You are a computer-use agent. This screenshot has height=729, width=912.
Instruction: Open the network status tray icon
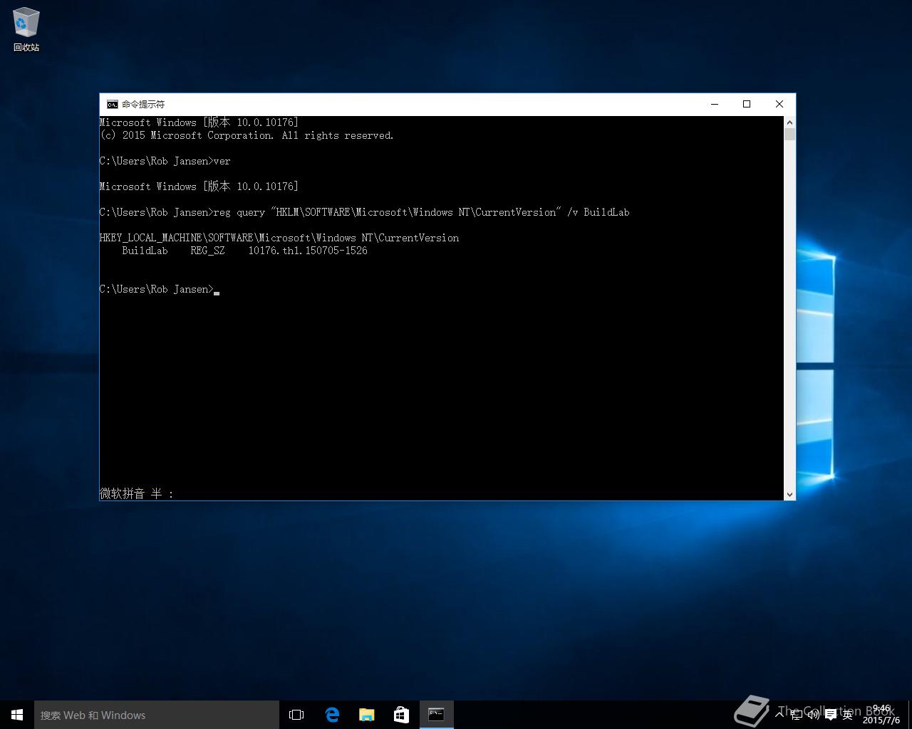(x=797, y=714)
